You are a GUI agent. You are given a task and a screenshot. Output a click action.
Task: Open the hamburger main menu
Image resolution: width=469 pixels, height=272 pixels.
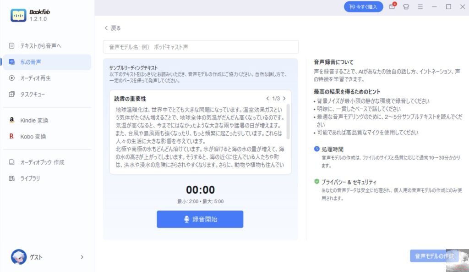[x=420, y=7]
